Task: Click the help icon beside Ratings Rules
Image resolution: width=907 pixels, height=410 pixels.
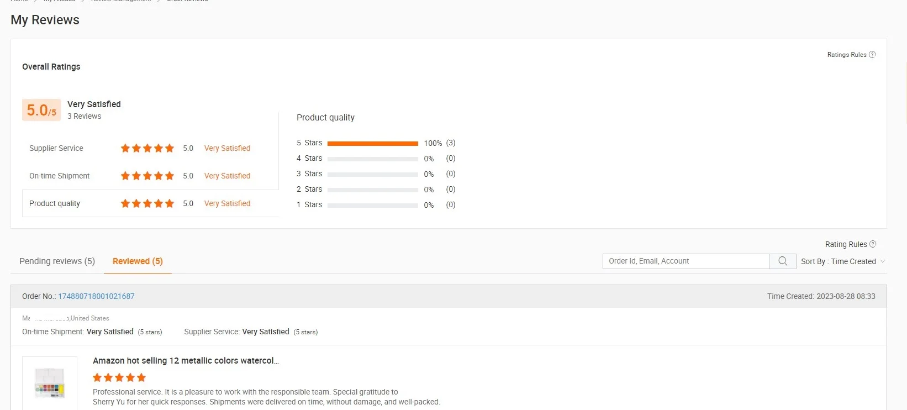Action: pos(872,55)
